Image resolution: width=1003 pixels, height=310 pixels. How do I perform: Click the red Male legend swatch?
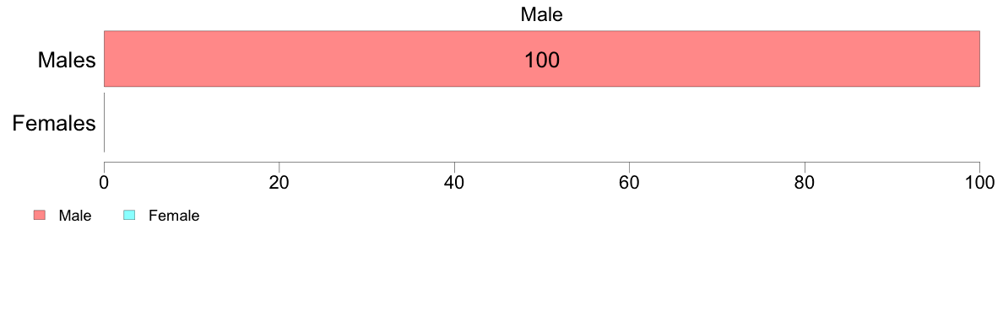(39, 216)
